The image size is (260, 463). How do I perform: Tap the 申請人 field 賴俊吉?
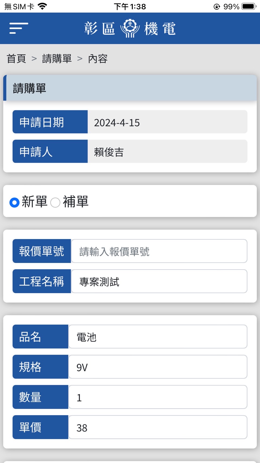[x=167, y=151]
